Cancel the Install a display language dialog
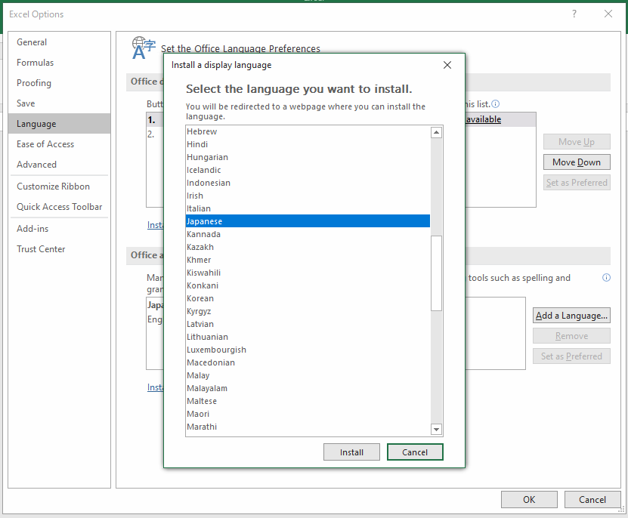 pyautogui.click(x=415, y=452)
